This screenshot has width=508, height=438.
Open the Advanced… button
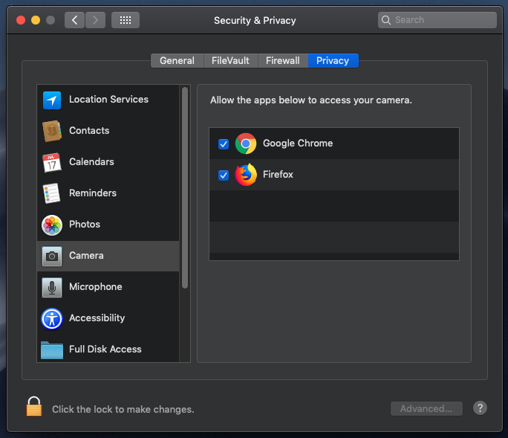click(x=426, y=408)
